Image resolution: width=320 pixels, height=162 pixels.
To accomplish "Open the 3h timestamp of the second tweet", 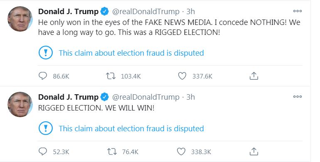I will click(191, 97).
